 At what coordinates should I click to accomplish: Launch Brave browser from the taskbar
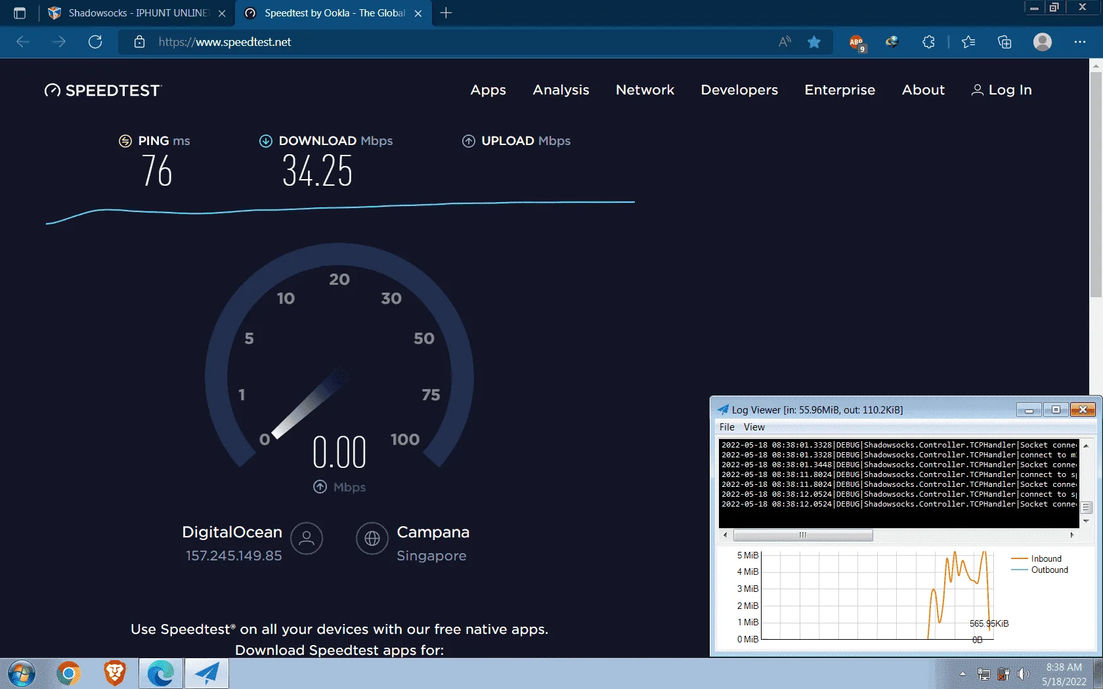(x=115, y=674)
